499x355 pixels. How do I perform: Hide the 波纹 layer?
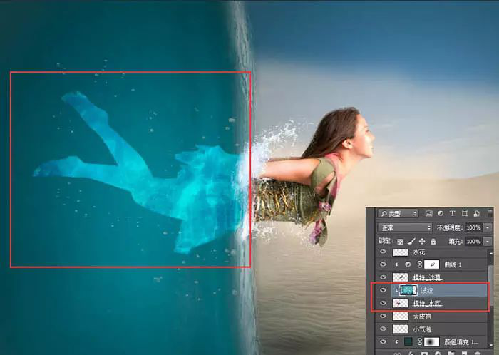383,290
